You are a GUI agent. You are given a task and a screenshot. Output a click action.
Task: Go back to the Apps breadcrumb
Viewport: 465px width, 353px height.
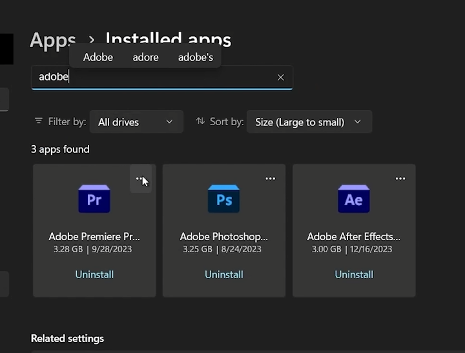(53, 40)
